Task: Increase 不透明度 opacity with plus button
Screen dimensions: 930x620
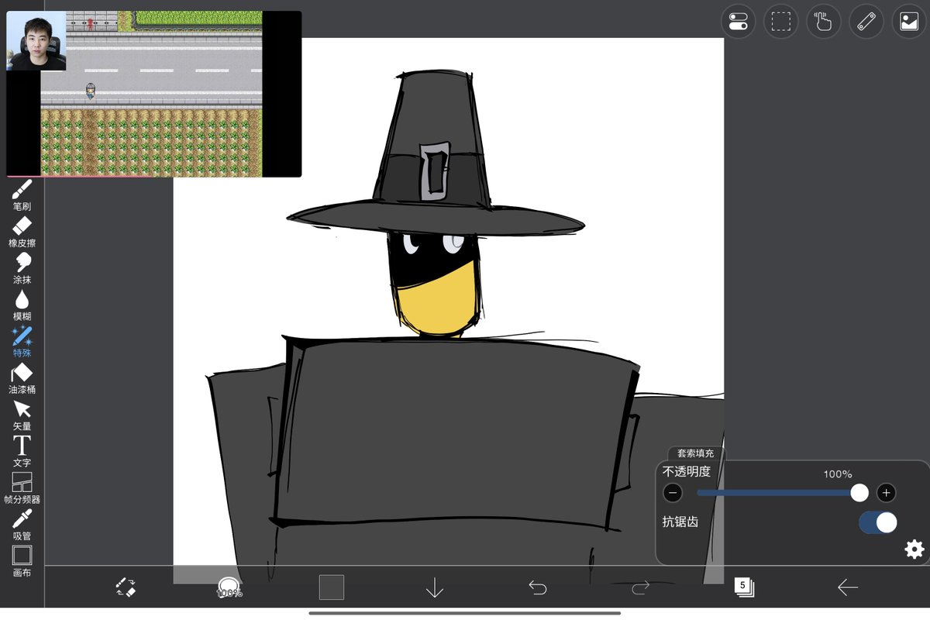Action: point(887,492)
